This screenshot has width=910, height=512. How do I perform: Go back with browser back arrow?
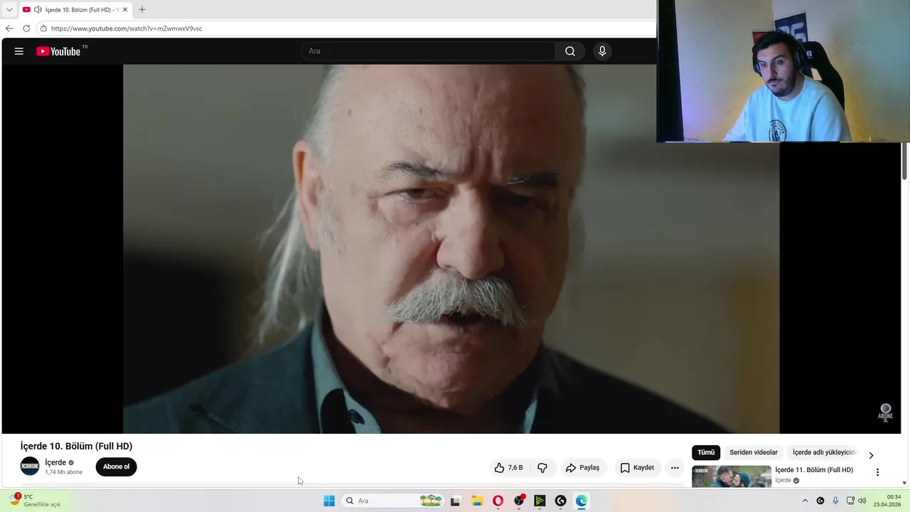pyautogui.click(x=9, y=28)
